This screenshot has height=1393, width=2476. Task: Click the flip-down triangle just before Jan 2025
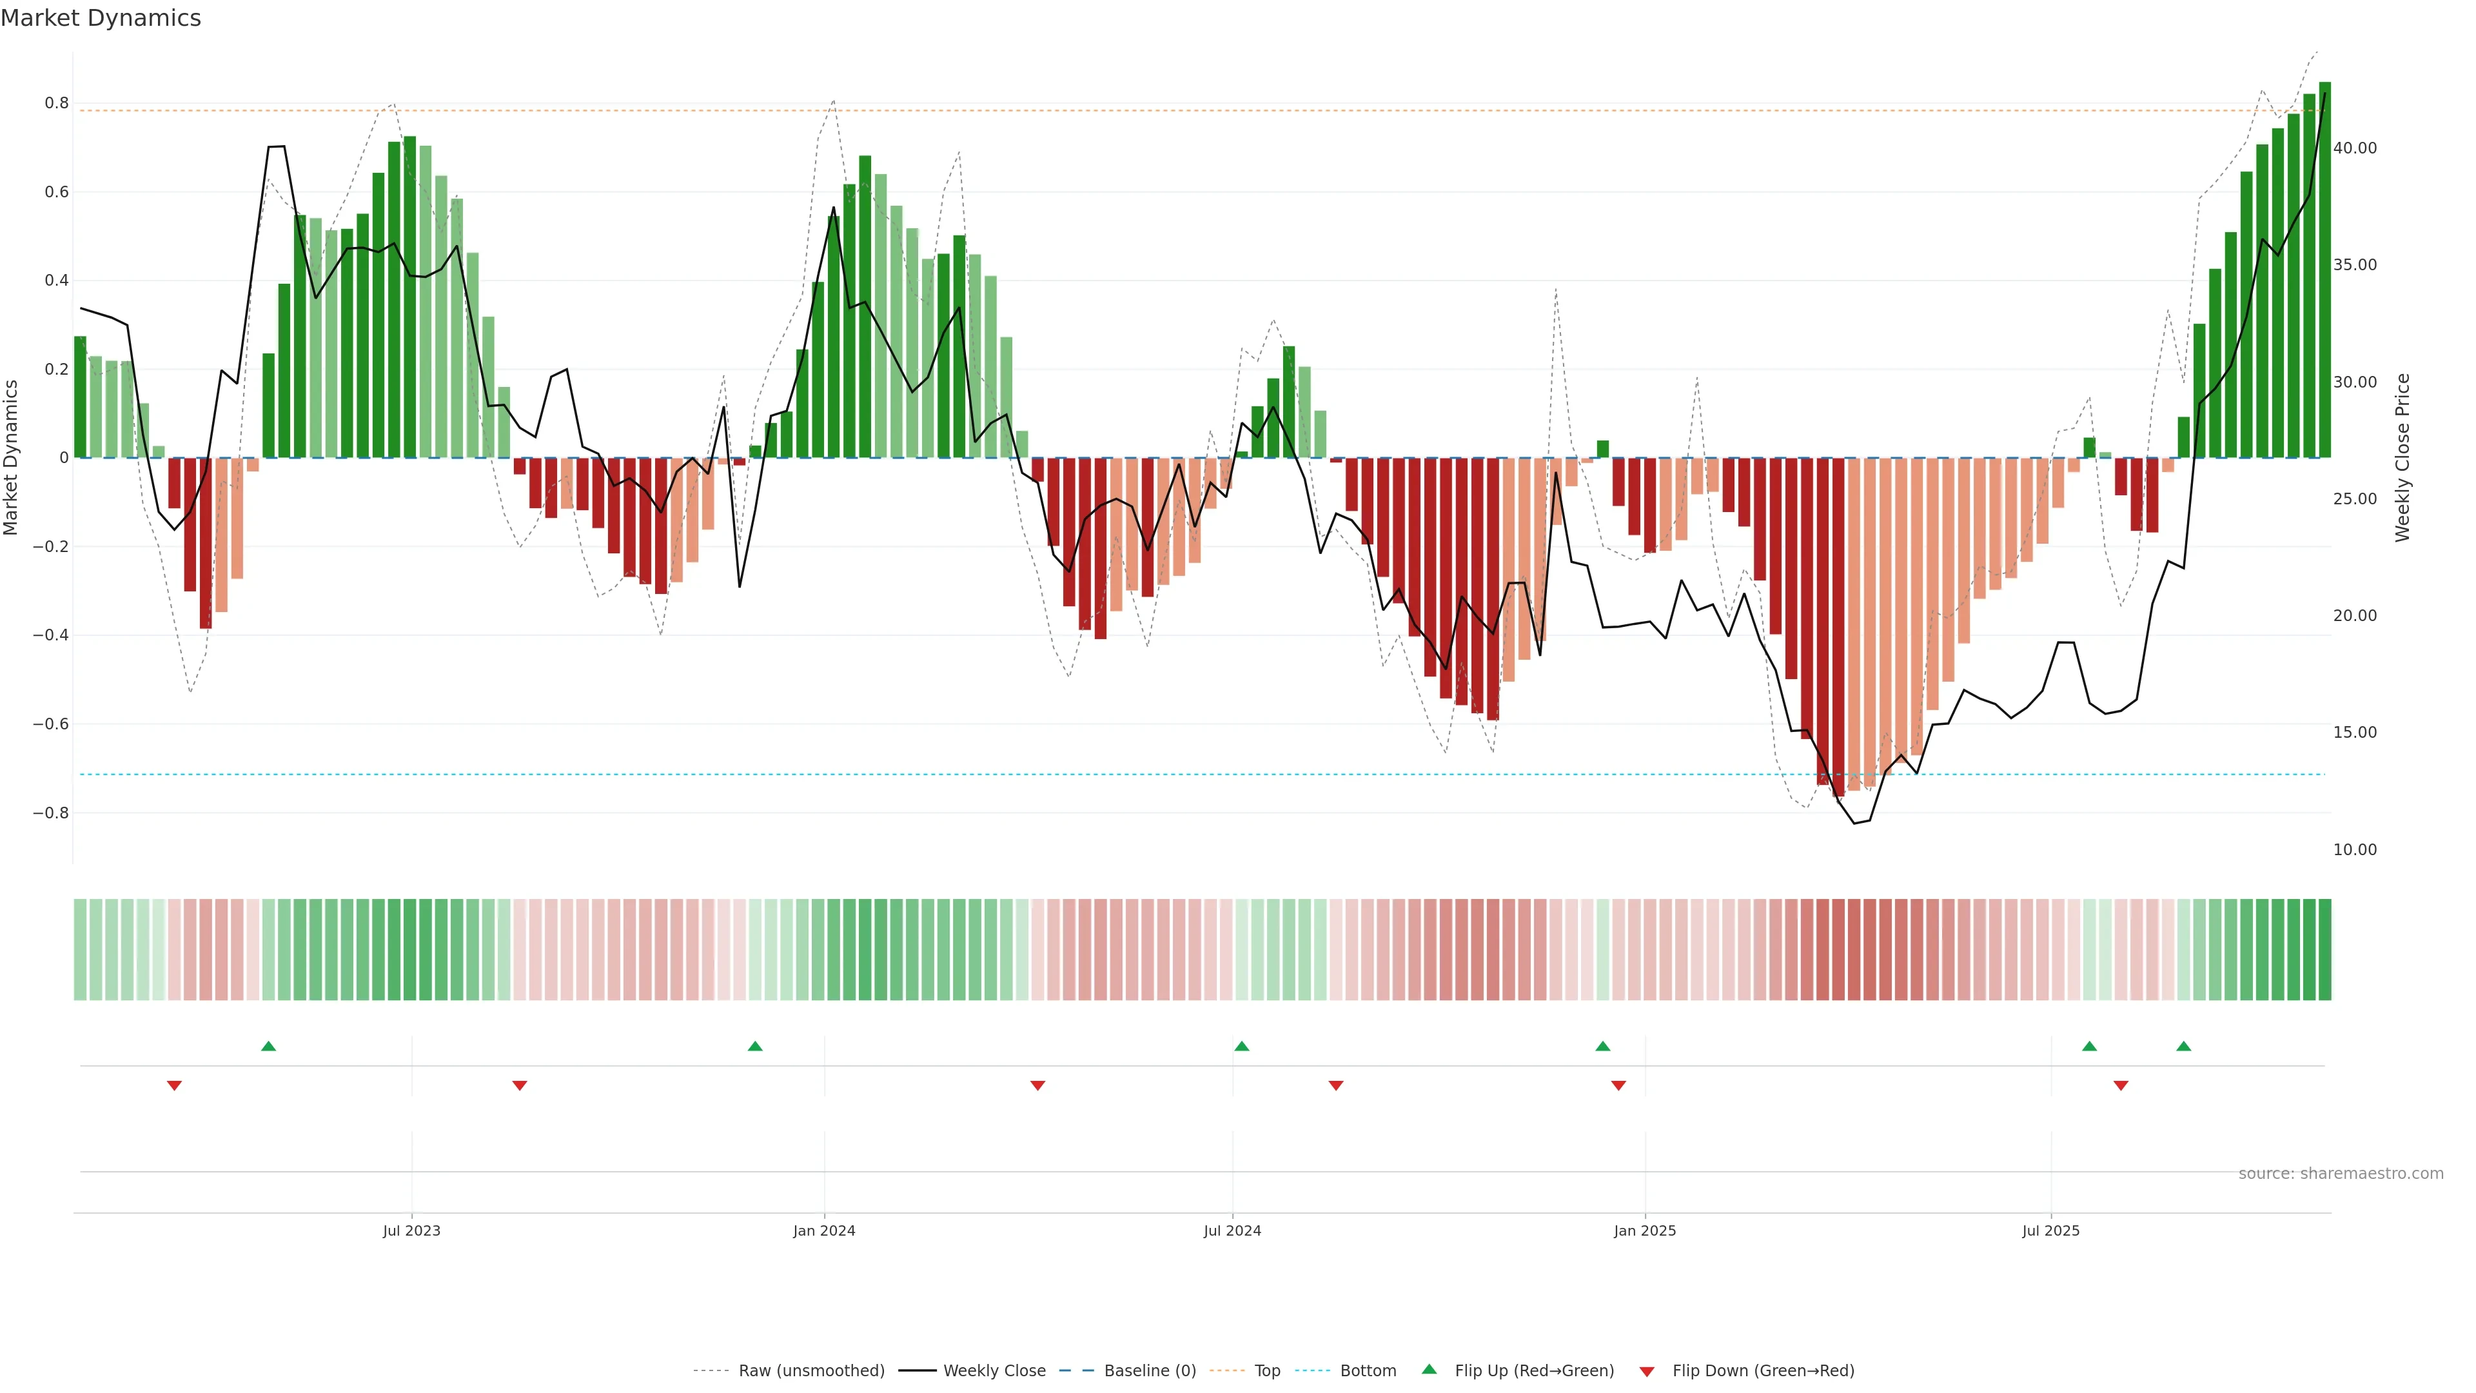pyautogui.click(x=1618, y=1085)
